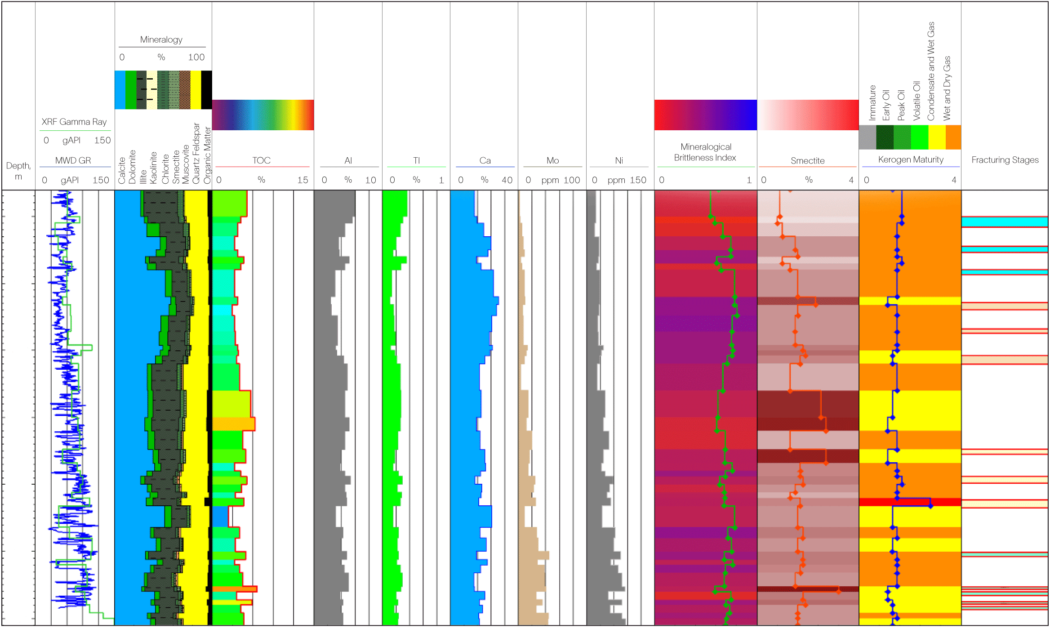This screenshot has width=1050, height=628.
Task: Expand the Fracturing Stages column
Action: (1005, 159)
